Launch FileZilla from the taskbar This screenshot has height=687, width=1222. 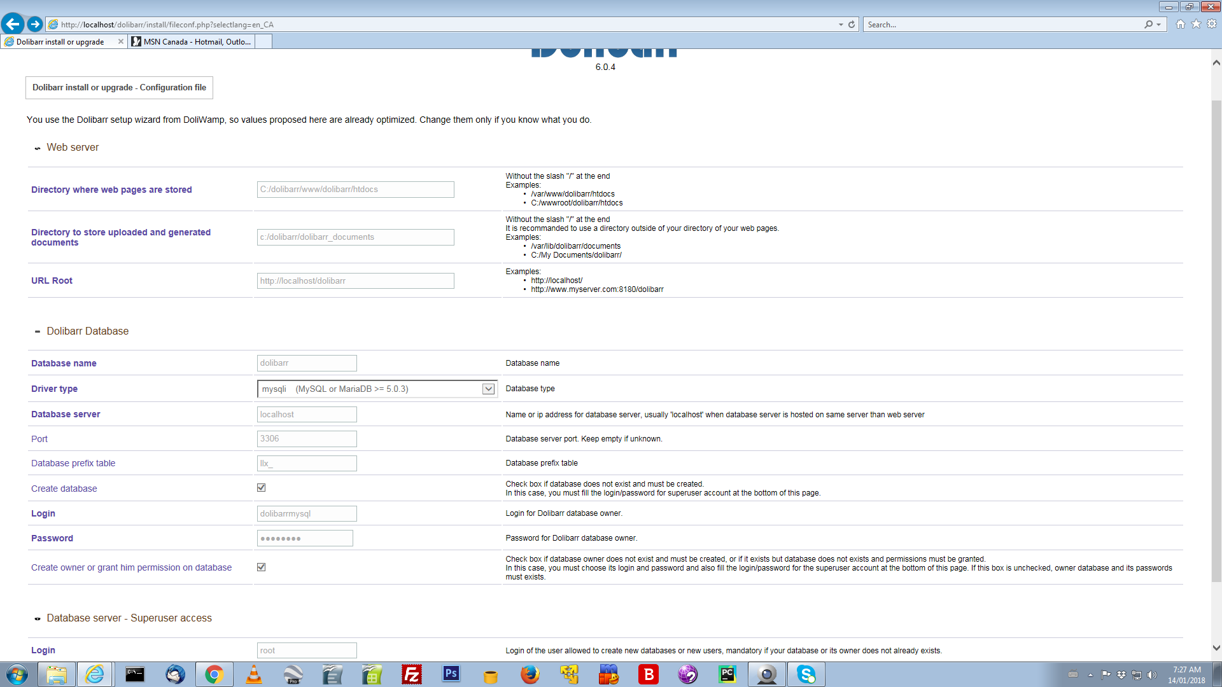[411, 674]
